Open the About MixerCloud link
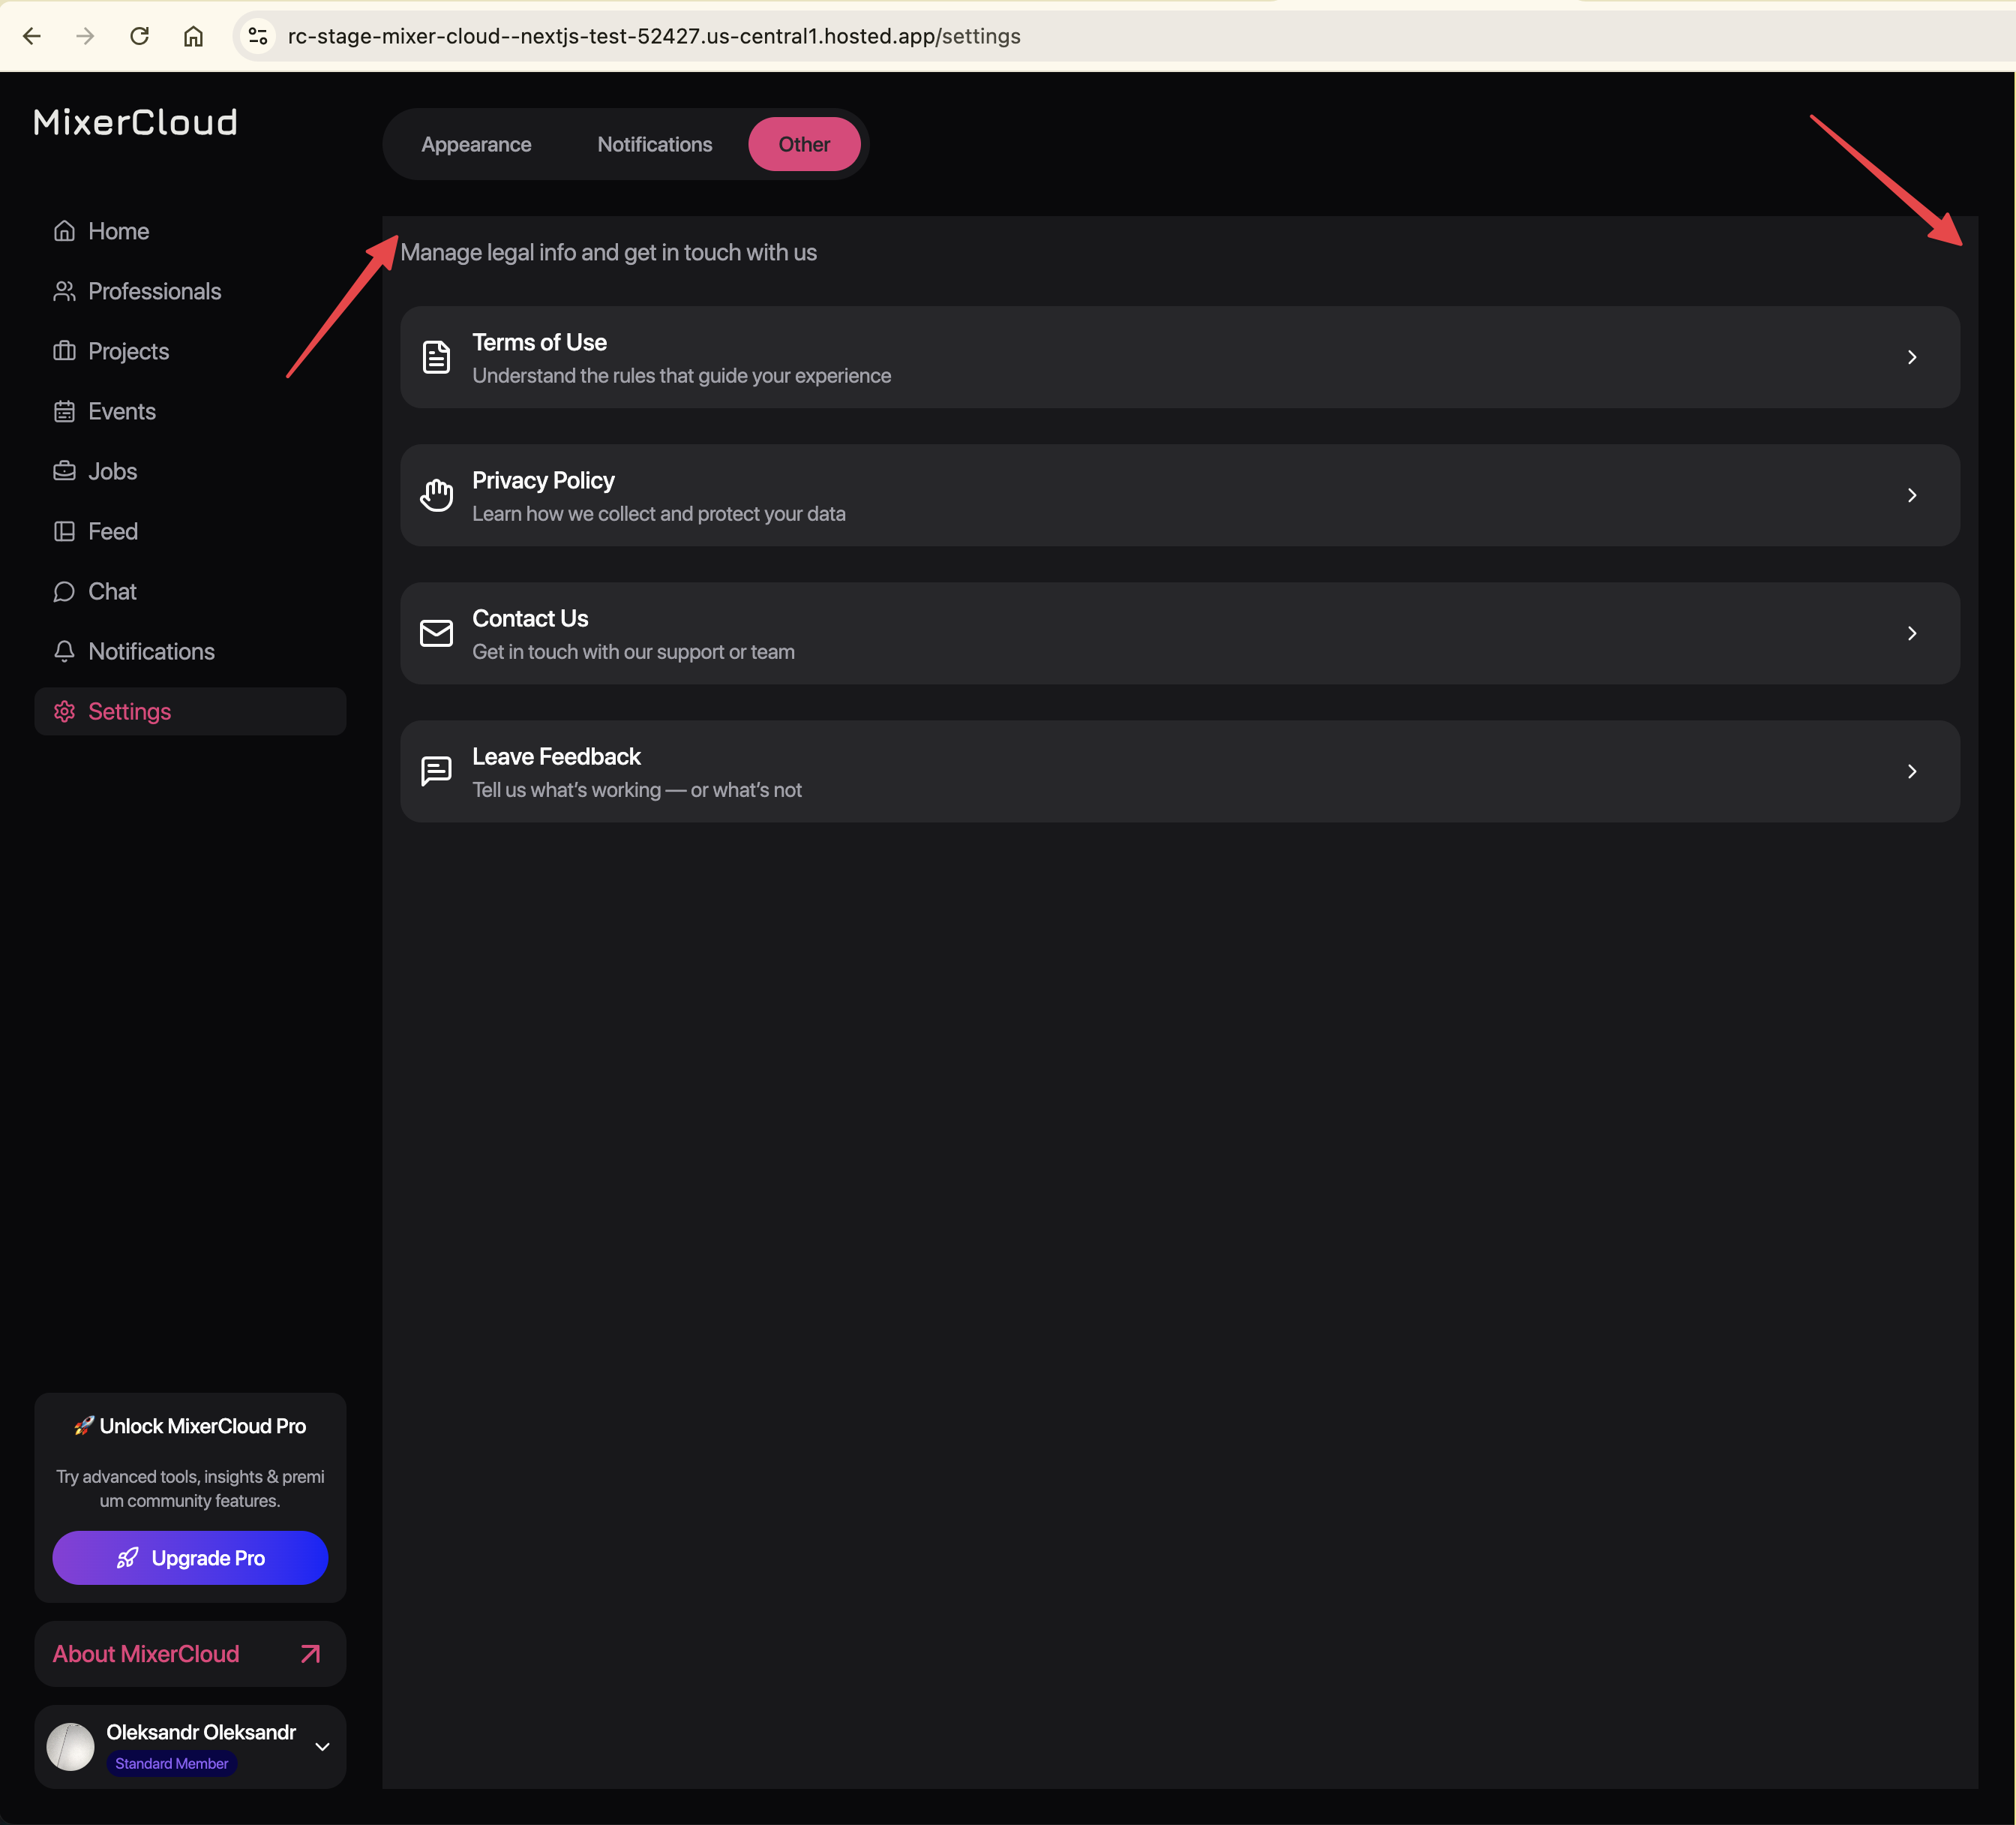This screenshot has height=1825, width=2016. tap(190, 1654)
